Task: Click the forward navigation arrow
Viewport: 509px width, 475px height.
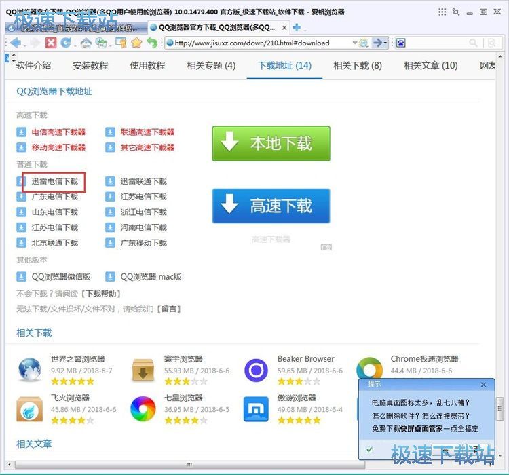Action: tap(35, 43)
